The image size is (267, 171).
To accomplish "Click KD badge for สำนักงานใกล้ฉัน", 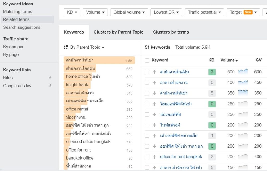I will click(212, 72).
